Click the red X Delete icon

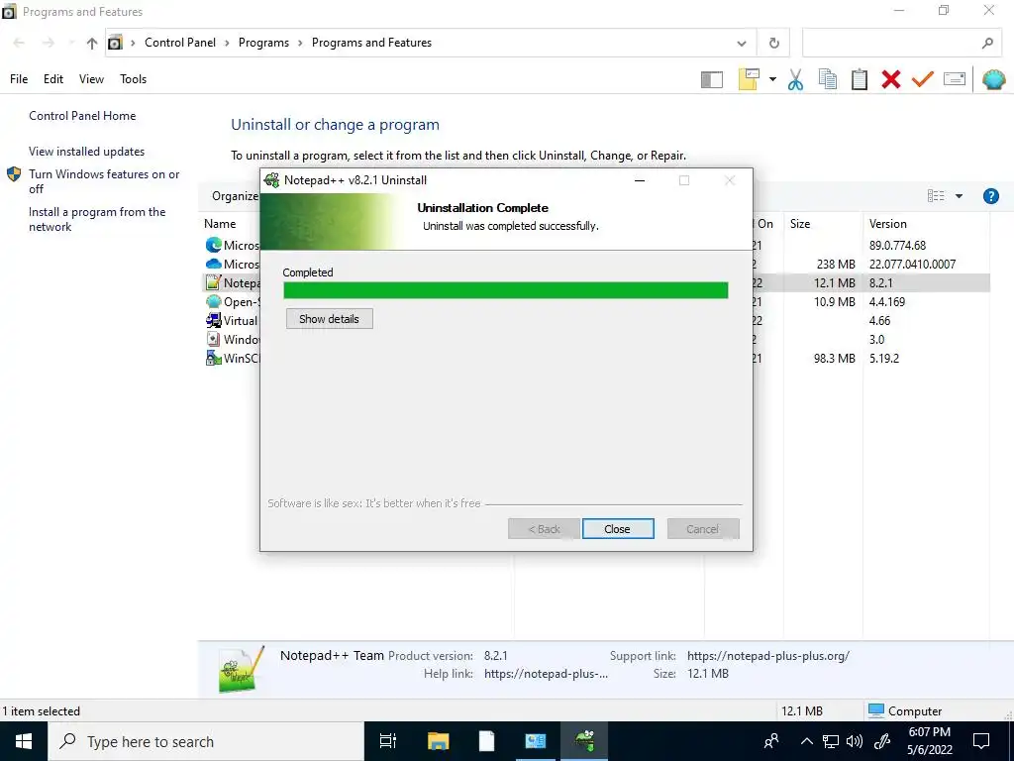[x=890, y=79]
